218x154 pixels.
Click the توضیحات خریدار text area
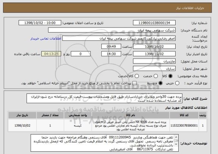(104, 143)
